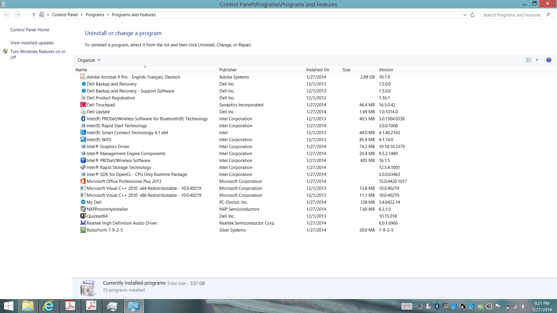Click the Dell Touchpad red icon
This screenshot has width=557, height=313.
83,105
